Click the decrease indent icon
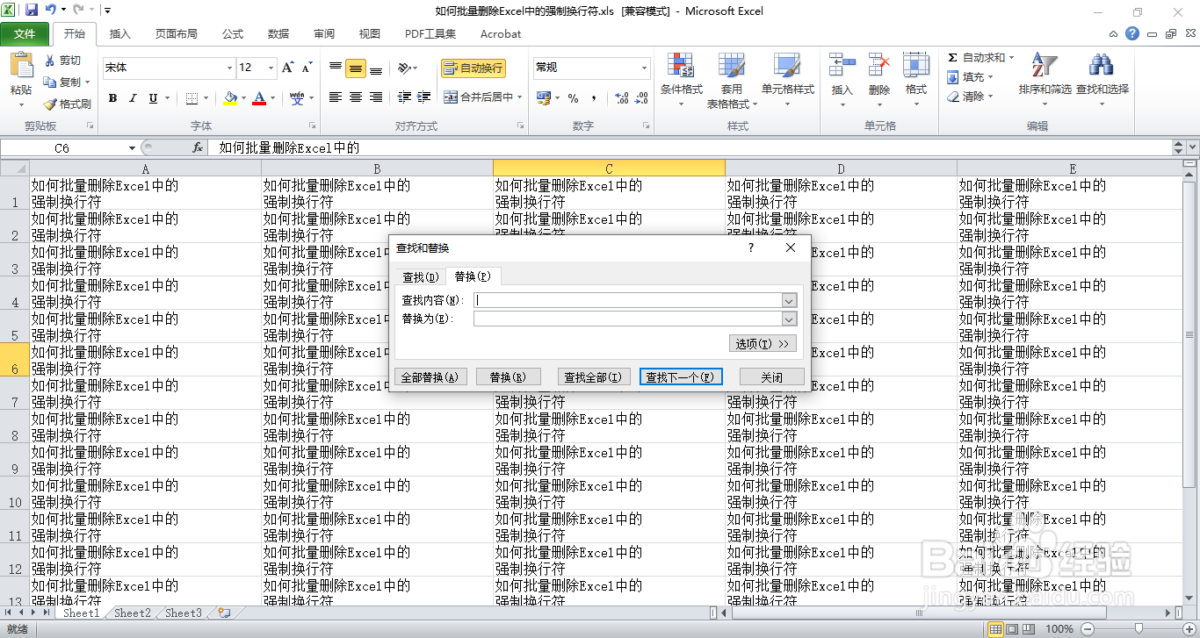1200x638 pixels. 404,97
